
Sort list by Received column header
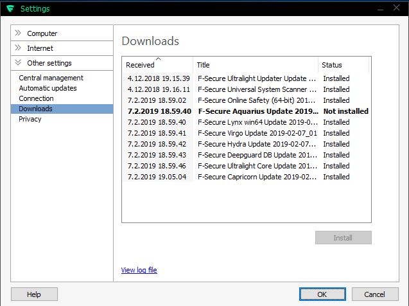(x=157, y=65)
